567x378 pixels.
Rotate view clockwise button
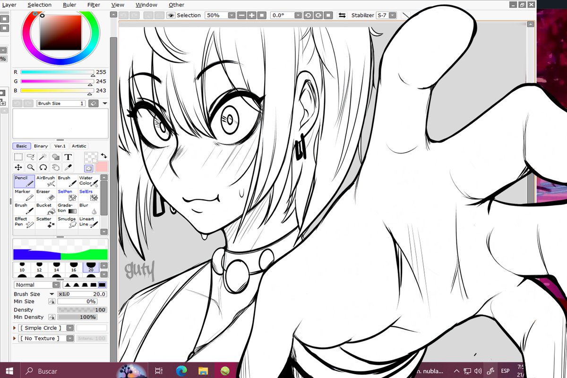point(318,15)
